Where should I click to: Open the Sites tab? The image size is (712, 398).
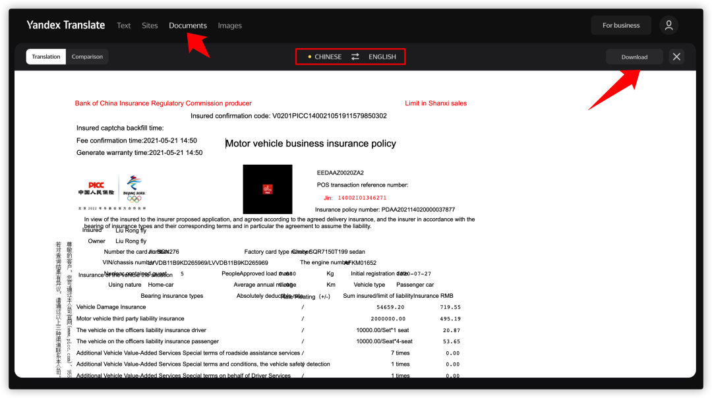[x=150, y=26]
